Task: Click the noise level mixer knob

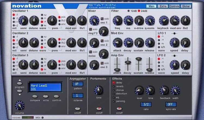Action: tap(104, 54)
